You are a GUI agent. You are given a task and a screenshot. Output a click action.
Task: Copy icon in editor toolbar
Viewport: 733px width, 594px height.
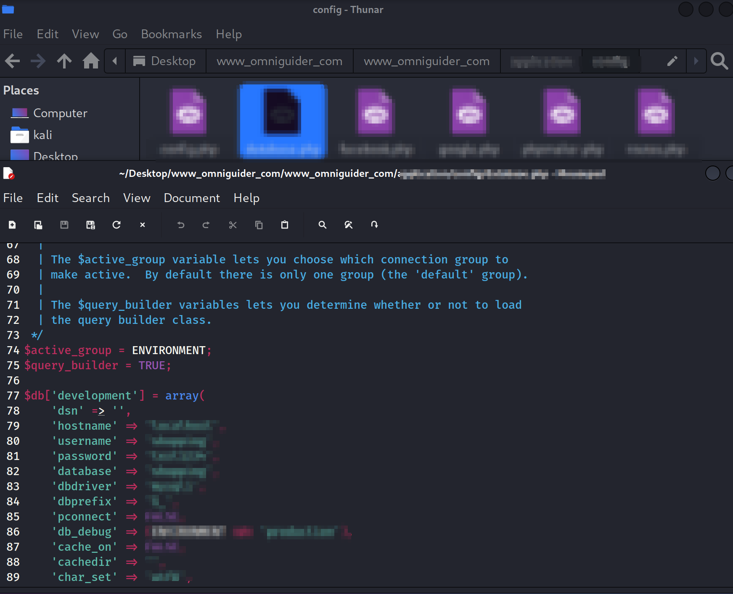click(x=259, y=225)
